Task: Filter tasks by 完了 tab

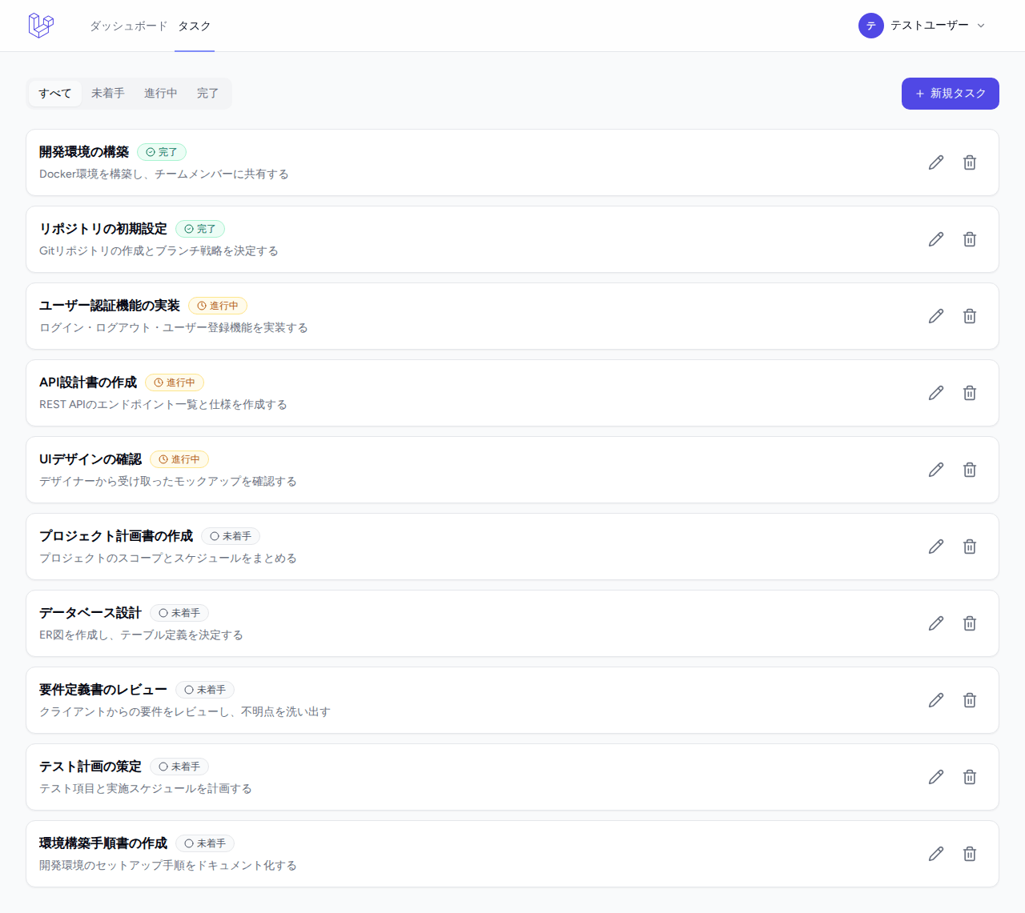Action: (207, 93)
